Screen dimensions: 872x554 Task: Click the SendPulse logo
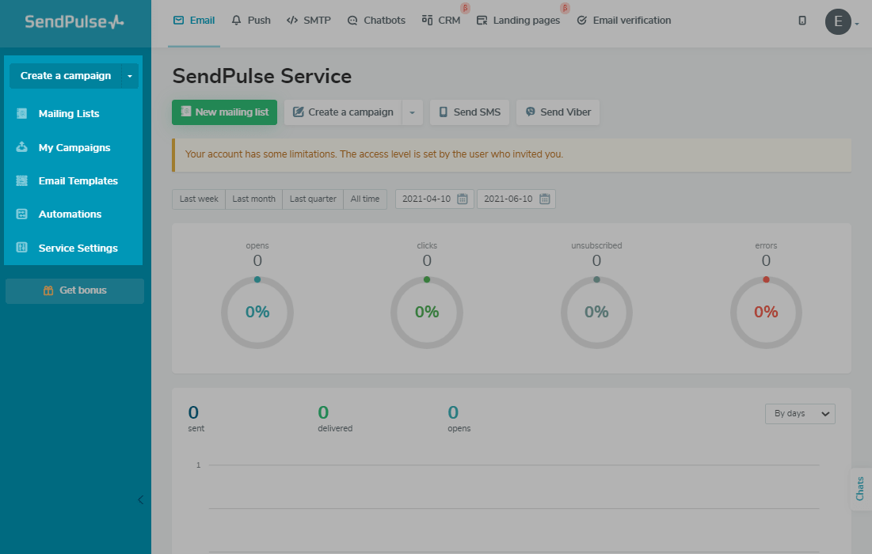74,21
